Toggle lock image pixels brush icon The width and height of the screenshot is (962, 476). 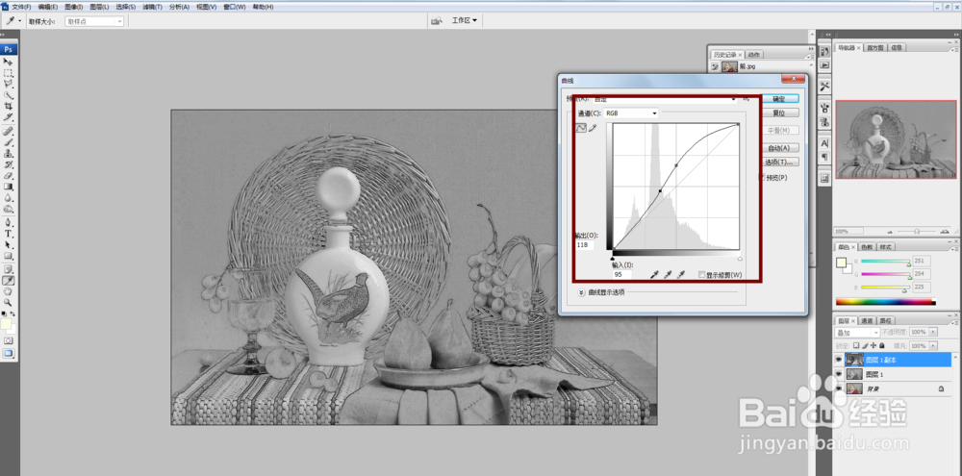click(865, 346)
